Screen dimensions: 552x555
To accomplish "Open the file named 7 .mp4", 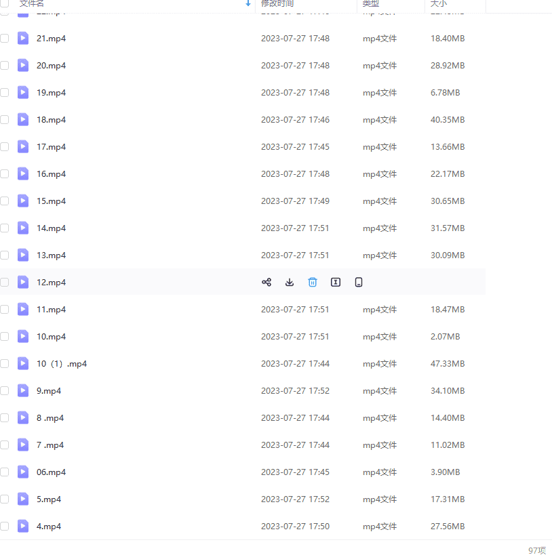I will tap(50, 445).
